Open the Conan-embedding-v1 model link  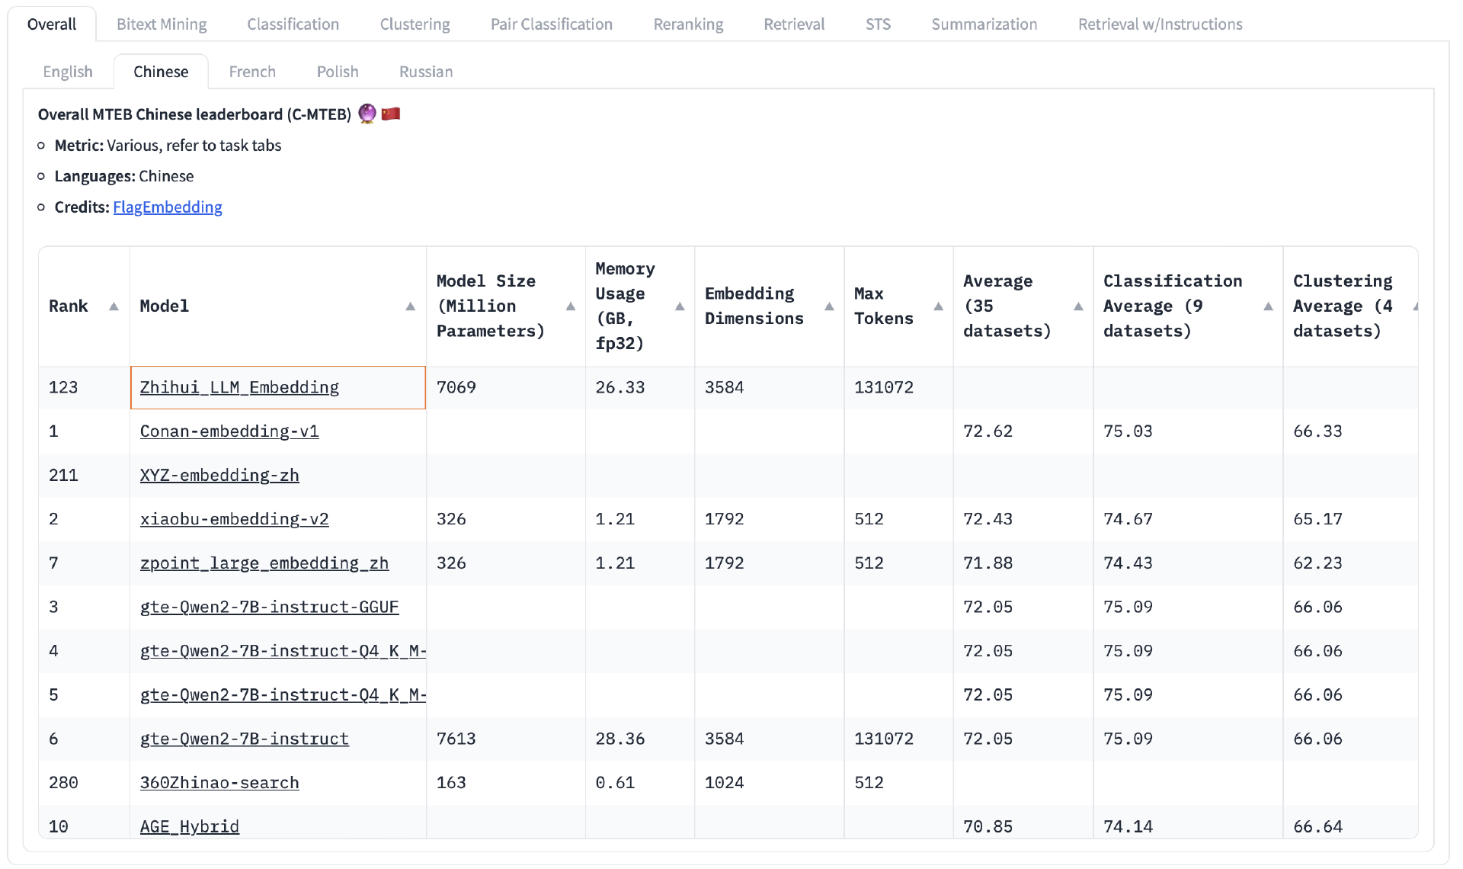229,431
